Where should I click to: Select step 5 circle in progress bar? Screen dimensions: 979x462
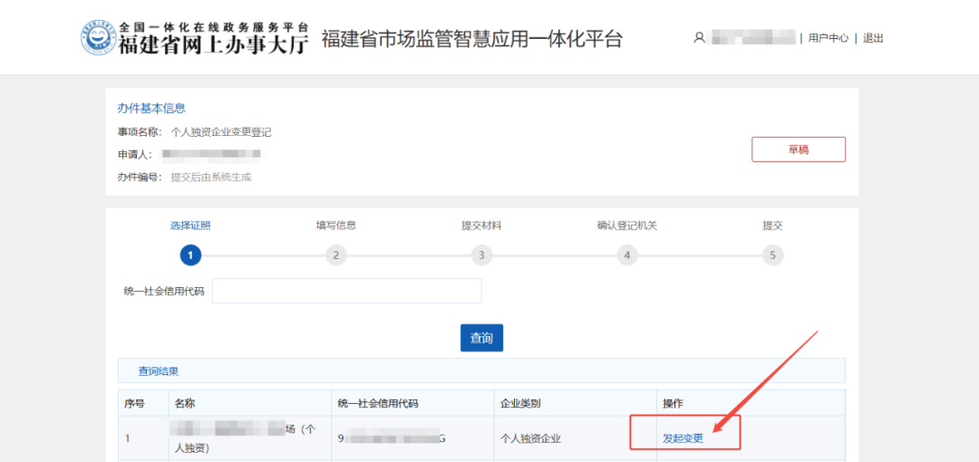click(772, 255)
